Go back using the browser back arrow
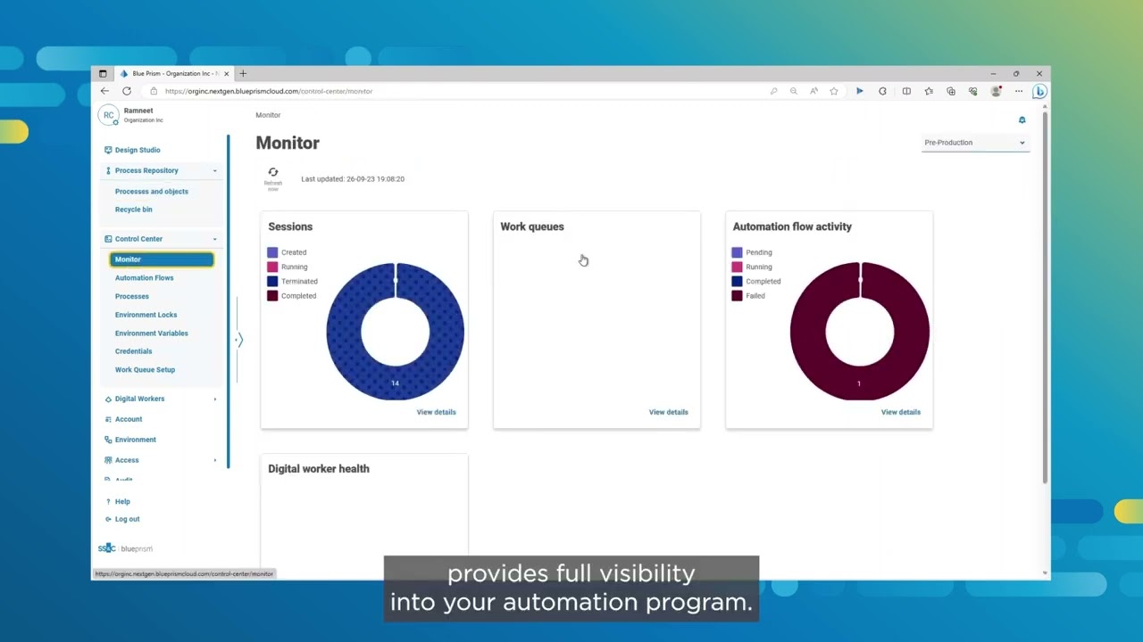Viewport: 1143px width, 642px height. 104,91
